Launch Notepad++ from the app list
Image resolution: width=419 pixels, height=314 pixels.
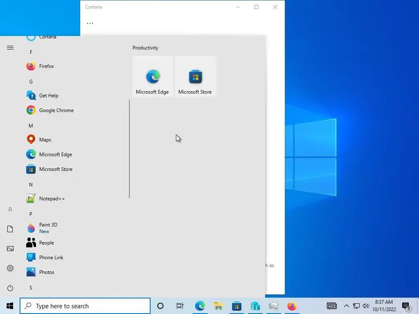(72, 198)
